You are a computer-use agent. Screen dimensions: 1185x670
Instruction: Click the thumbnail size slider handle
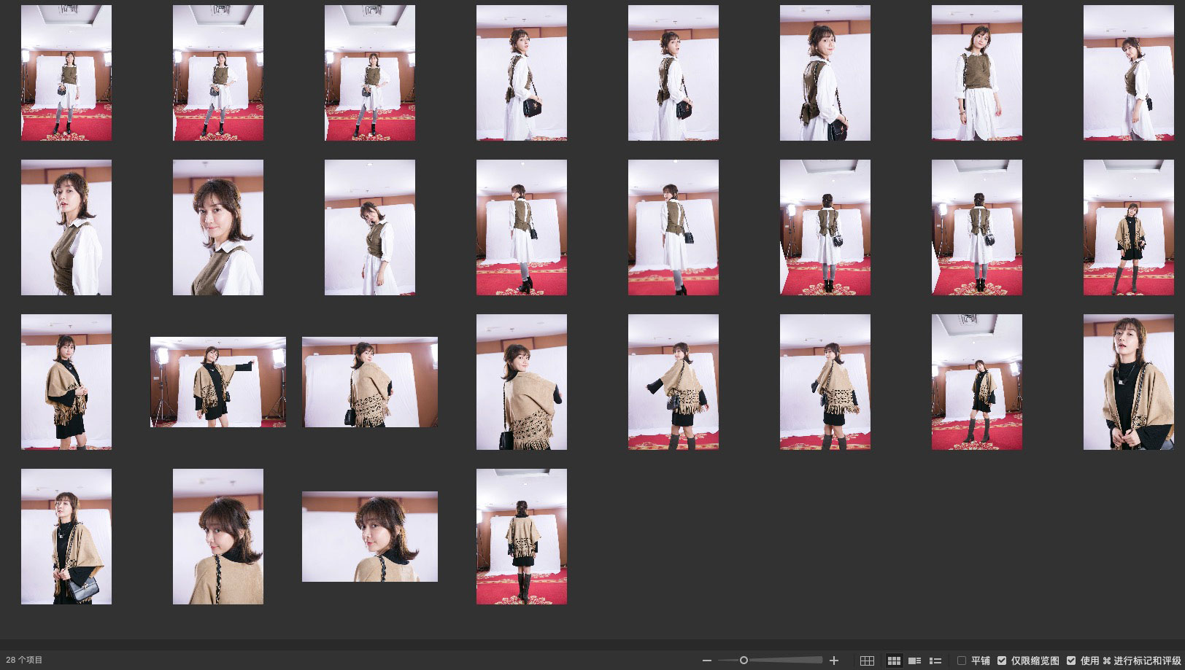[x=744, y=661]
